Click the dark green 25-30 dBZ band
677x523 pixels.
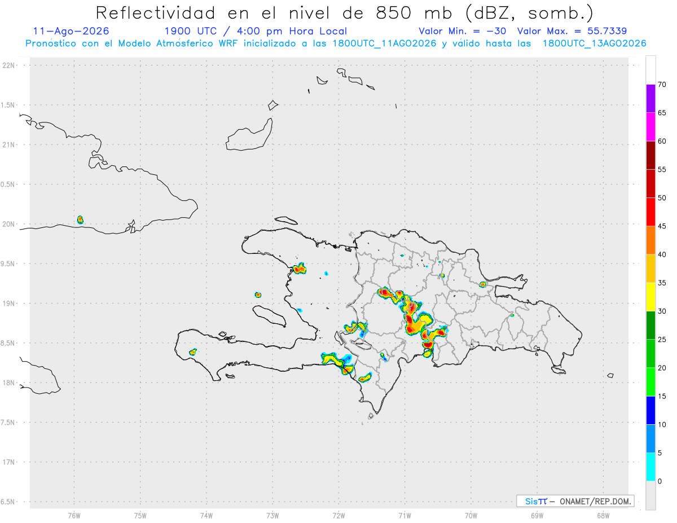[x=650, y=326]
